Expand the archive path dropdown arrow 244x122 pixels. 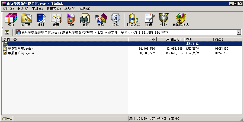239,32
